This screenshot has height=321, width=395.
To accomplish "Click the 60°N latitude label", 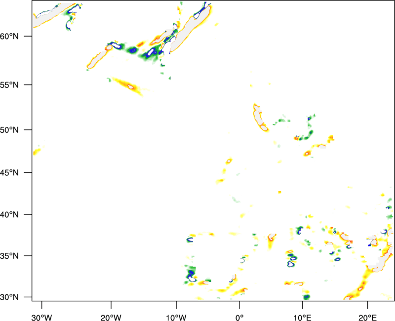I will (9, 37).
